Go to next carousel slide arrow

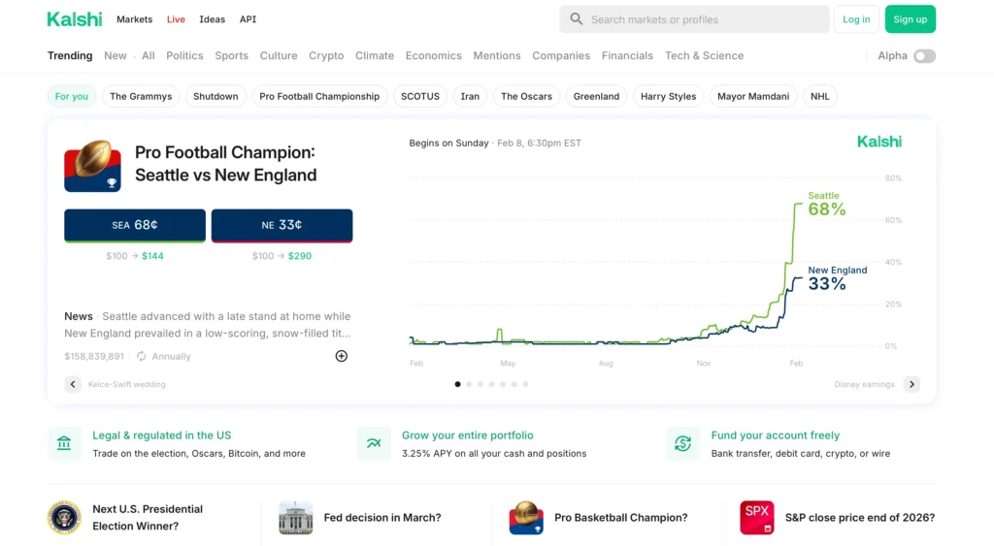(x=911, y=384)
